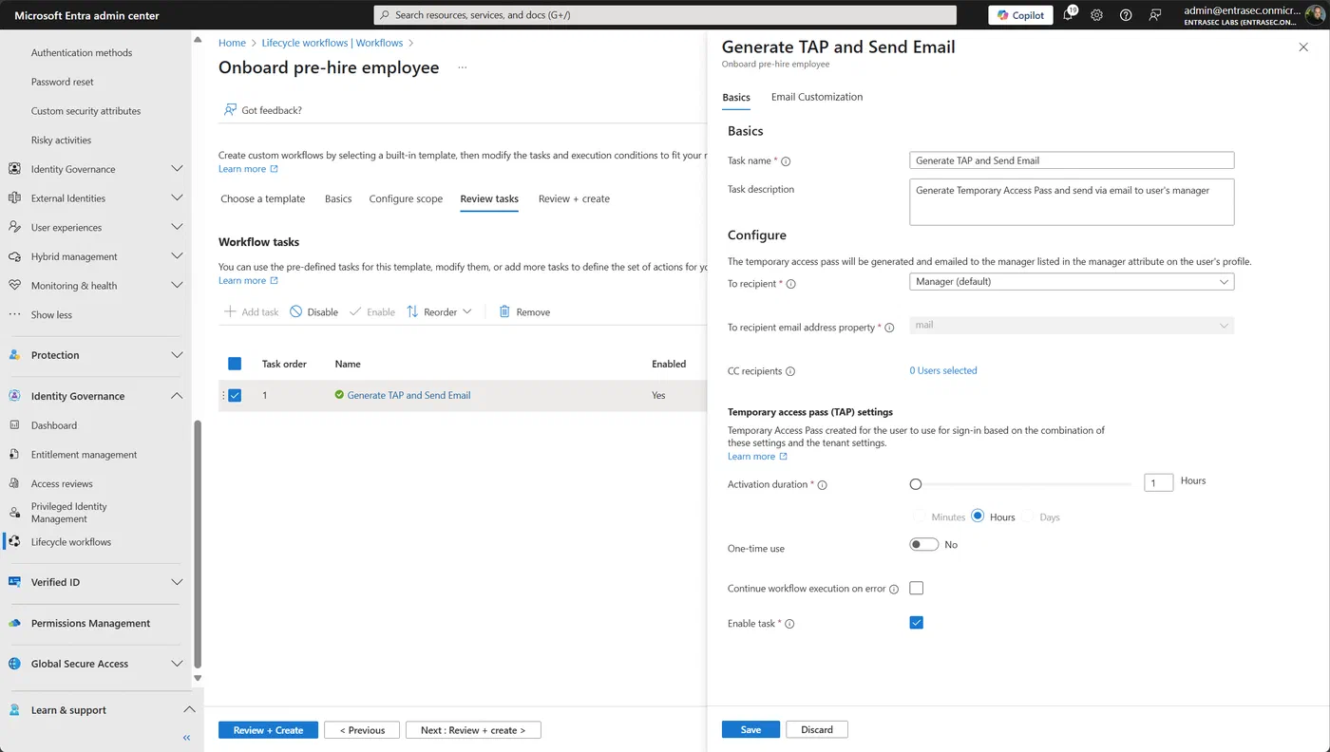Toggle the select-all tasks header checkbox
Screen dimensions: 1330x752
click(235, 364)
